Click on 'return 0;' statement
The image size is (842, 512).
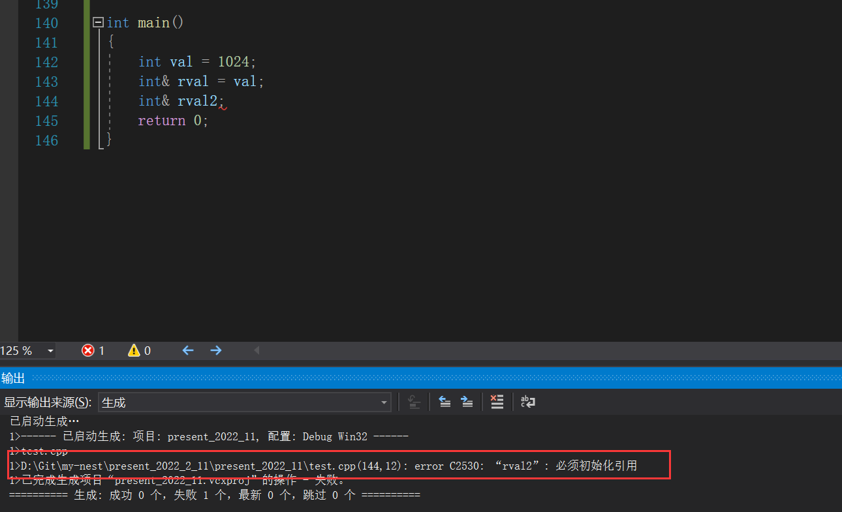point(173,121)
